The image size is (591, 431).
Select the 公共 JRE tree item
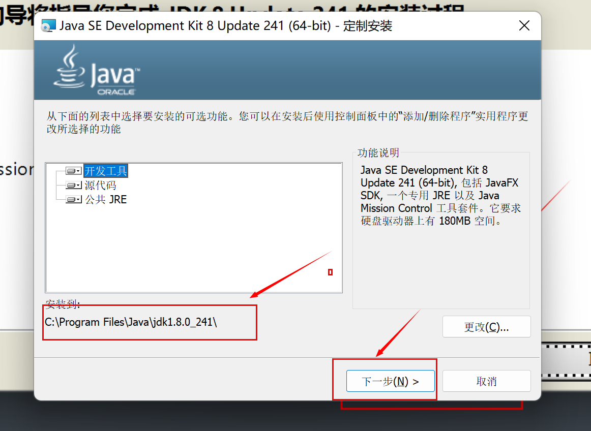106,200
